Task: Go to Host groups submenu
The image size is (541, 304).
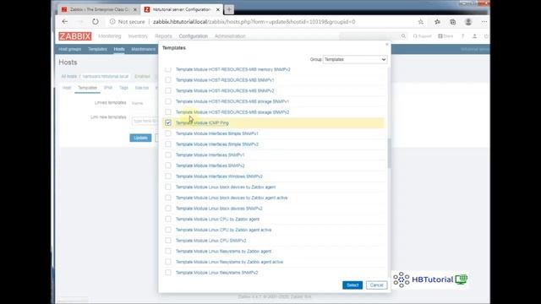Action: 69,49
